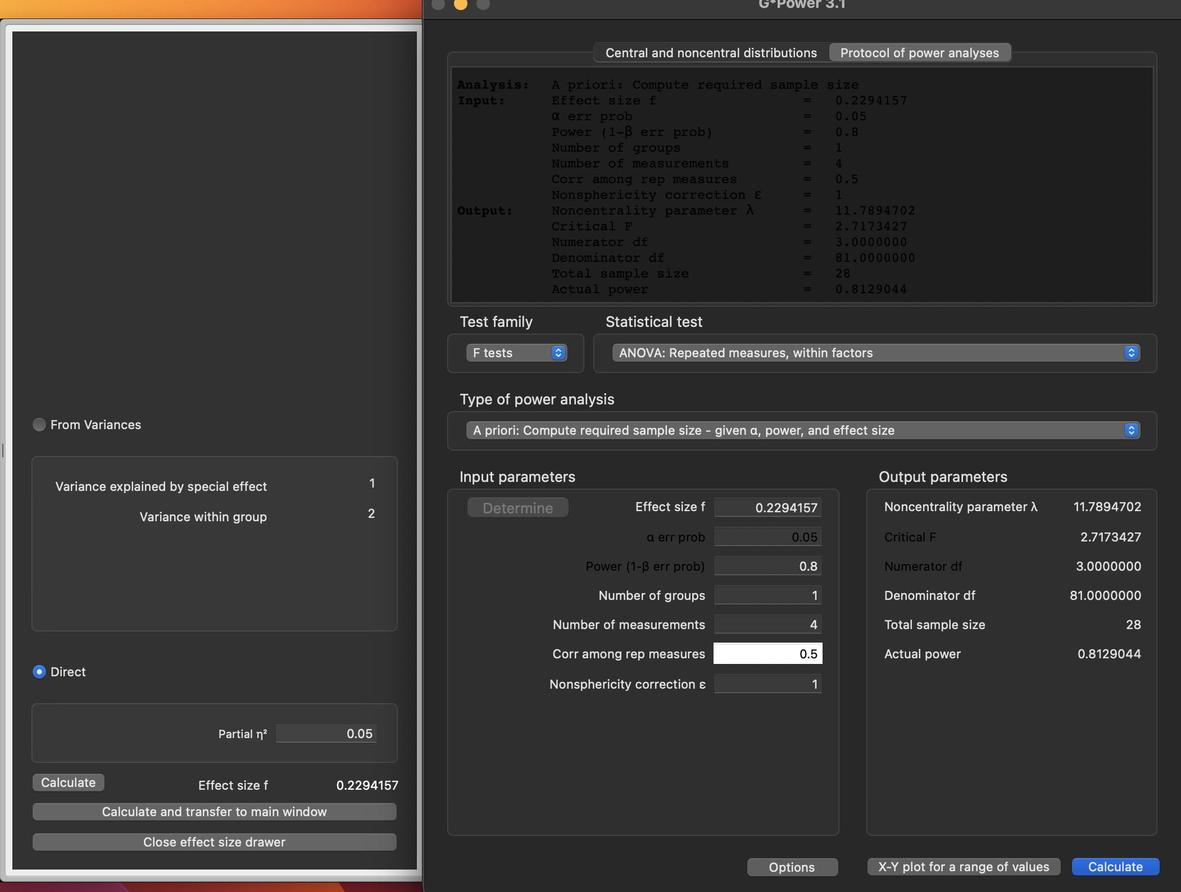Screen dimensions: 1181x892
Task: Close the effect size drawer
Action: (x=214, y=842)
